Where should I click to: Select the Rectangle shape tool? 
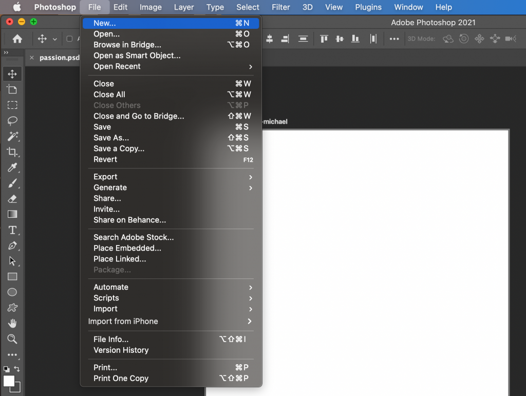point(12,277)
